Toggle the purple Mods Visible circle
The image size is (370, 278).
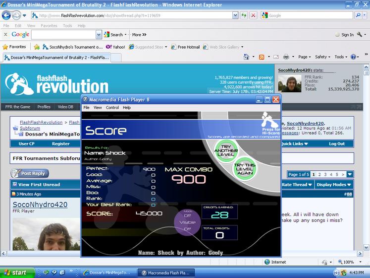point(187,222)
